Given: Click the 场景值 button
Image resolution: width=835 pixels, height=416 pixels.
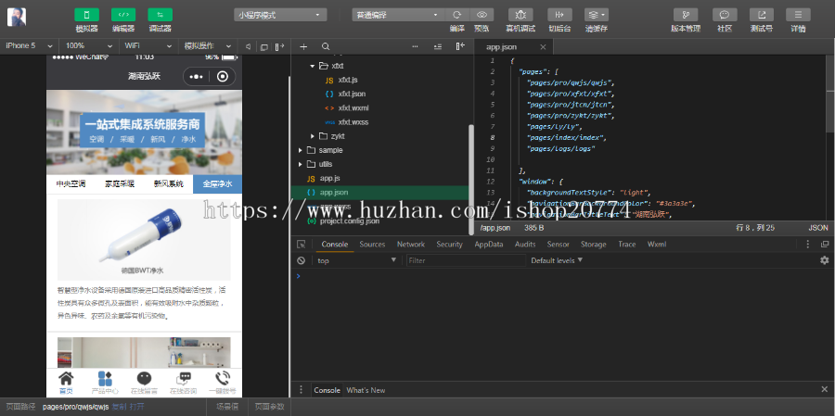Looking at the screenshot, I should point(227,407).
